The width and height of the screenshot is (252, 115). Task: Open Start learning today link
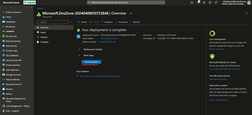pyautogui.click(x=218, y=79)
